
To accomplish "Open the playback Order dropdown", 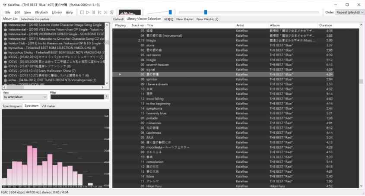I will tap(349, 13).
